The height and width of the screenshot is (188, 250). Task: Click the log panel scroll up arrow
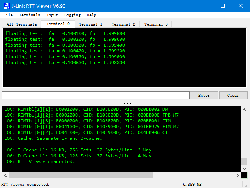point(244,110)
